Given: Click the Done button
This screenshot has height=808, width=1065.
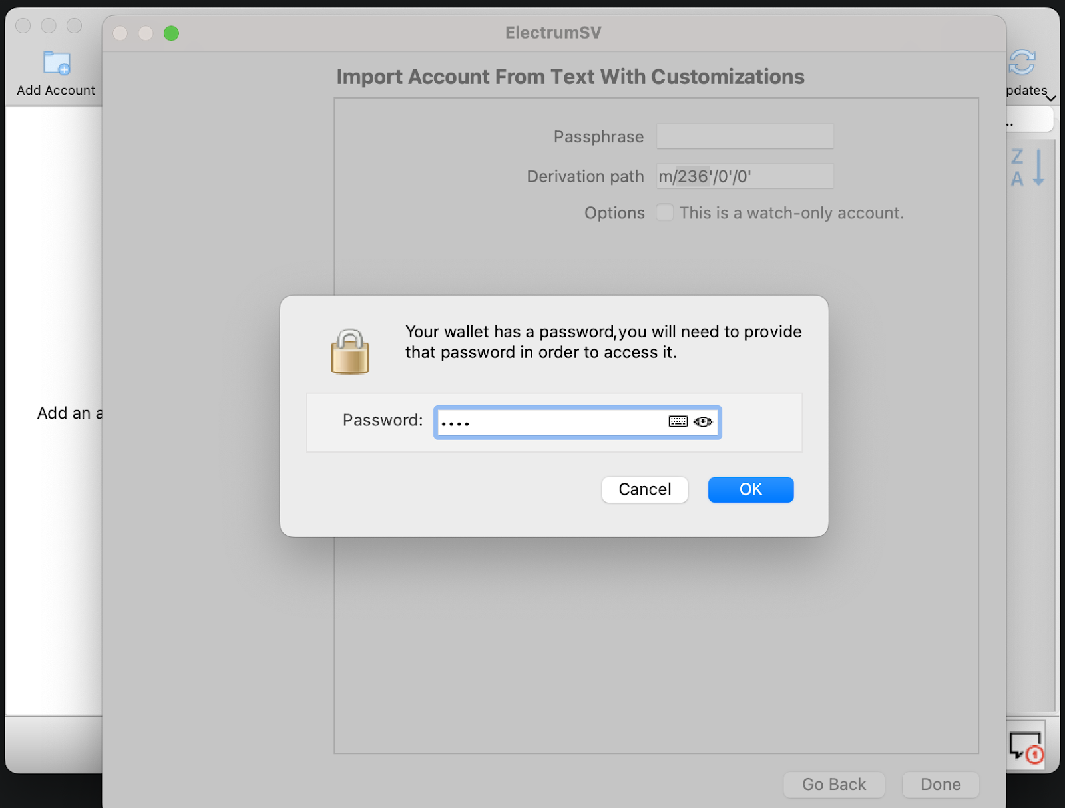Looking at the screenshot, I should tap(941, 785).
